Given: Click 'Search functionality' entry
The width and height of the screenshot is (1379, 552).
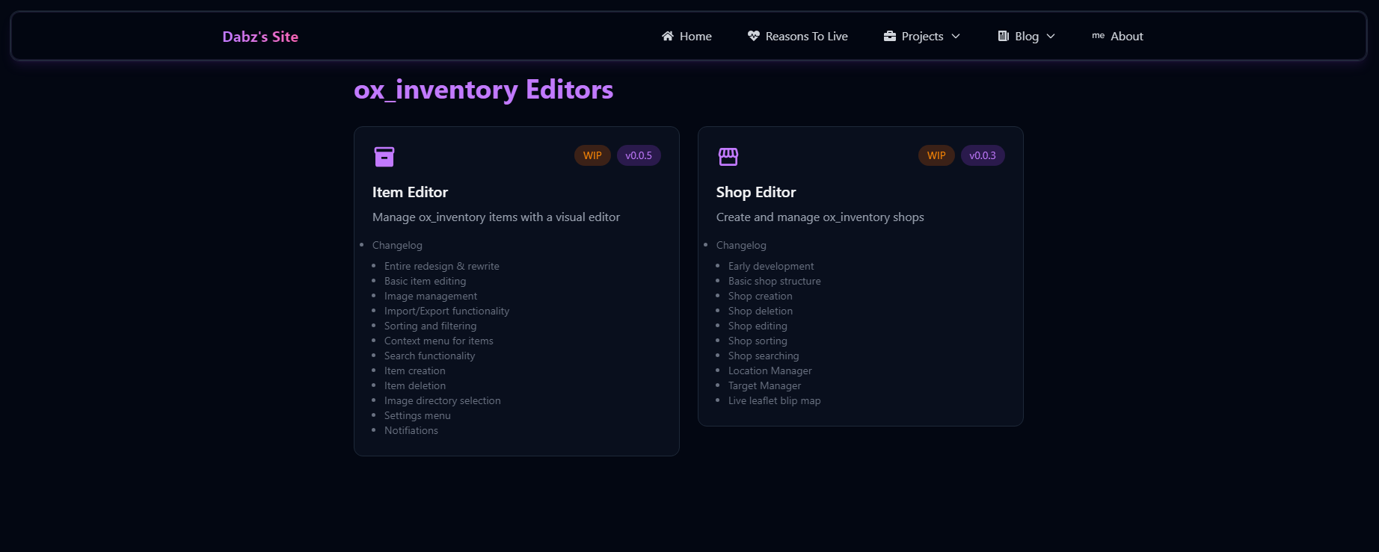Looking at the screenshot, I should (429, 356).
